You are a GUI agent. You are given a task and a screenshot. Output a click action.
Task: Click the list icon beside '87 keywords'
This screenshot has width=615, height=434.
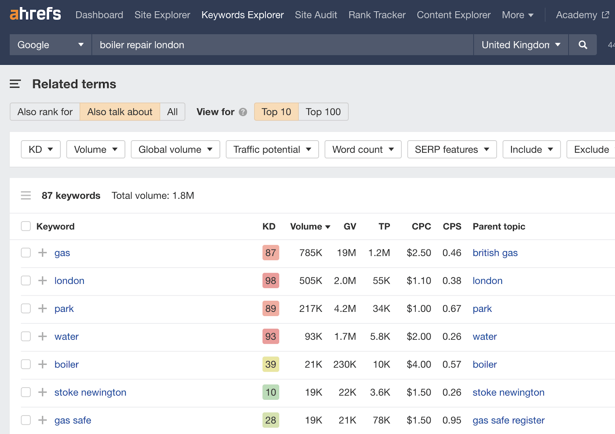tap(26, 195)
